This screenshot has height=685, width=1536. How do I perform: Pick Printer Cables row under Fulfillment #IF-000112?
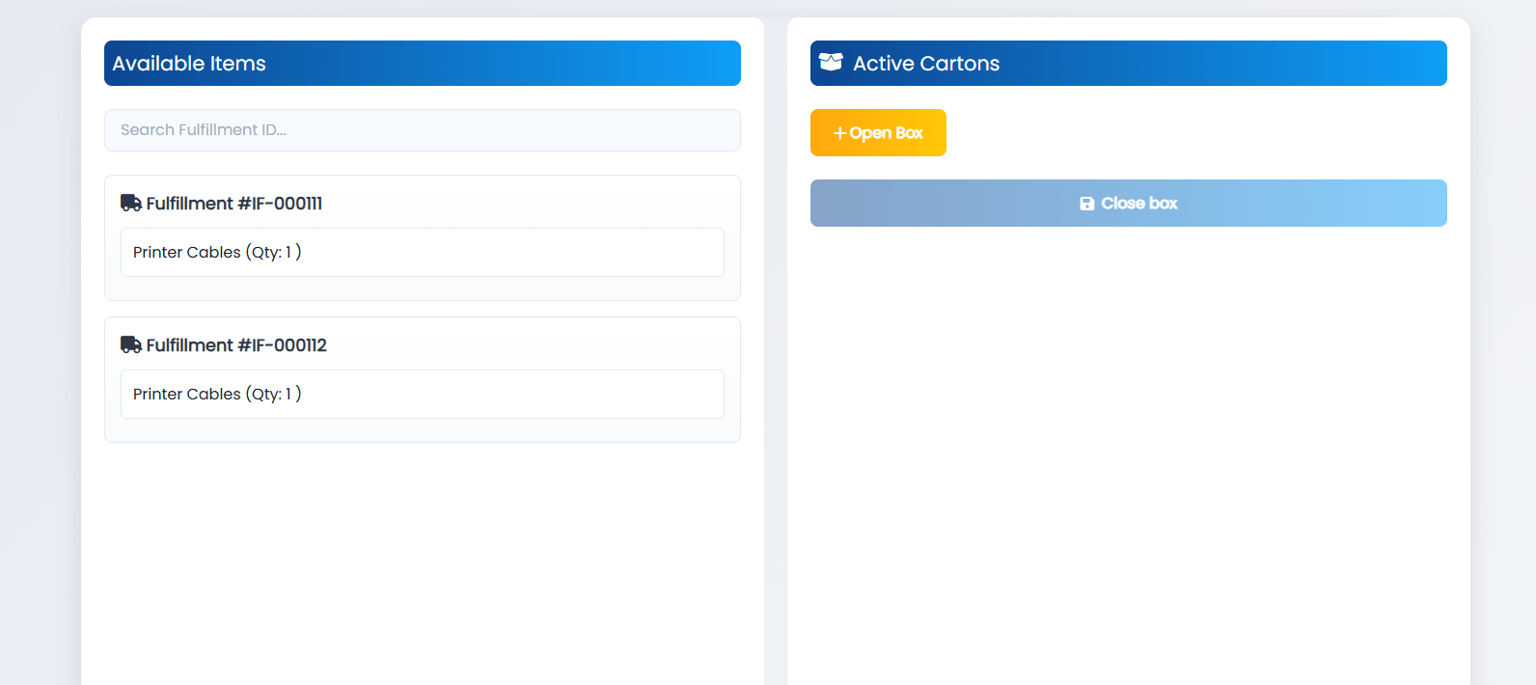coord(423,395)
